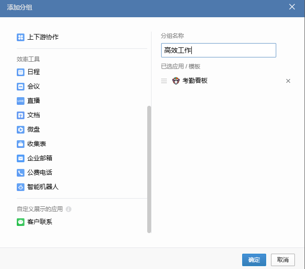Select the 智能机器人 robot icon
305x269 pixels.
tap(21, 187)
